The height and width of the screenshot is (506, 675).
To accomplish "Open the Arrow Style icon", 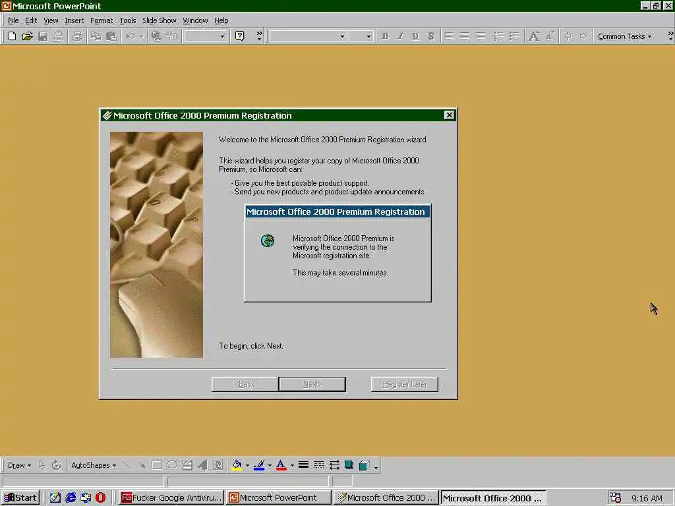I will point(334,465).
